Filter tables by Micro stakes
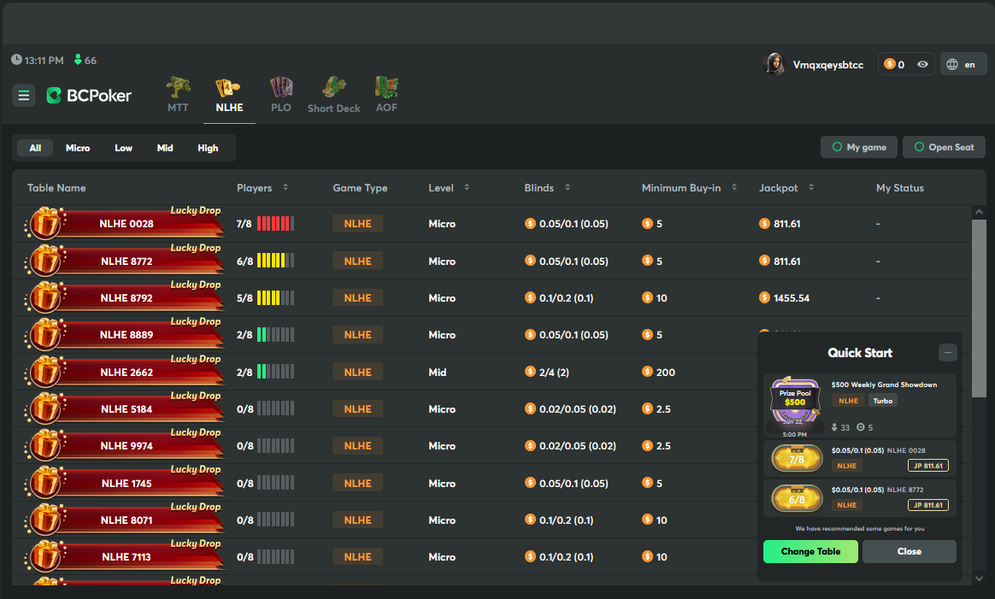Viewport: 995px width, 599px height. point(78,148)
